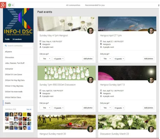Screen dimensions: 160x139
Task: Click snowmen cover image of April 20 event
Action: click(67, 73)
